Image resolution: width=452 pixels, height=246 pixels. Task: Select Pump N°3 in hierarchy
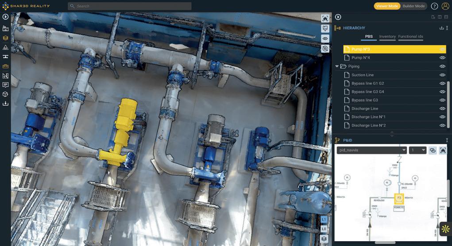(x=394, y=49)
